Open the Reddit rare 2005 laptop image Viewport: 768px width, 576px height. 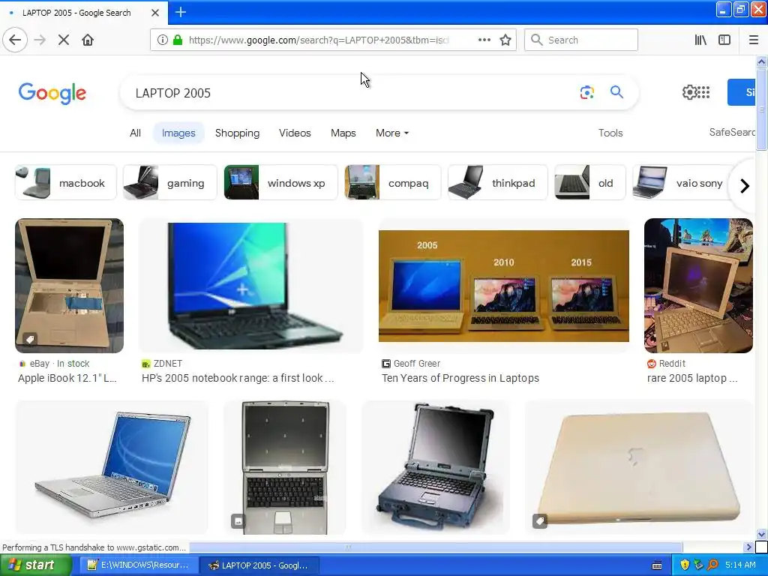[x=698, y=286]
